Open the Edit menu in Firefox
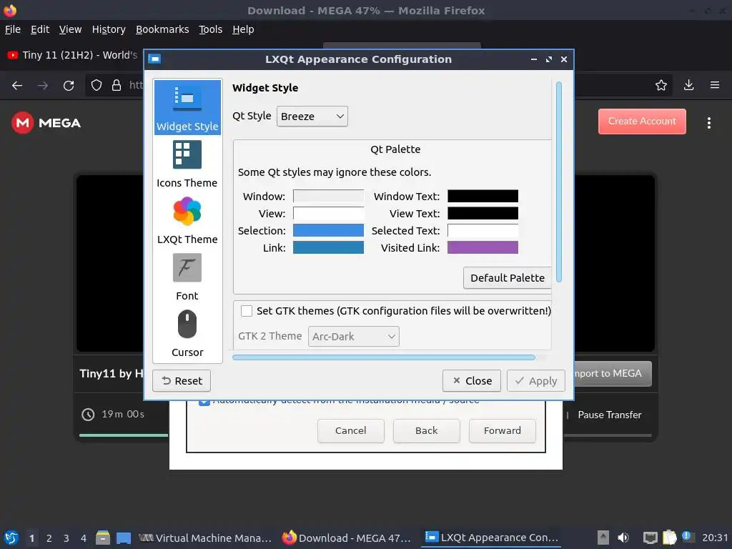 coord(40,29)
